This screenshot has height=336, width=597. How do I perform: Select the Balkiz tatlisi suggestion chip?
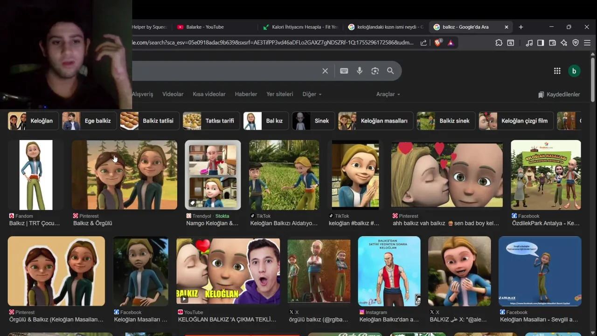click(149, 121)
